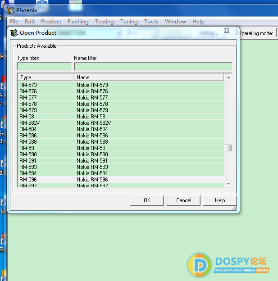Open the Testing menu
The height and width of the screenshot is (281, 278).
tap(105, 22)
